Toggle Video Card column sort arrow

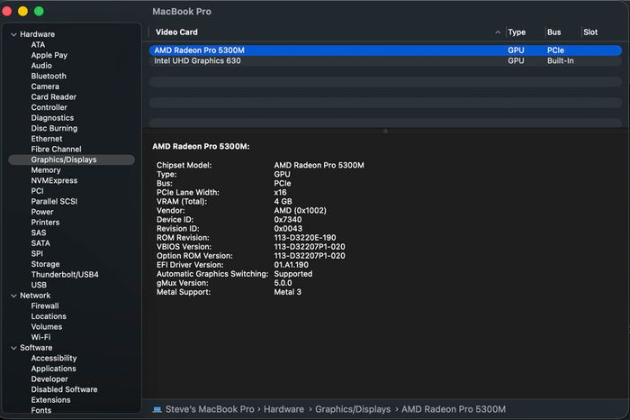click(498, 32)
